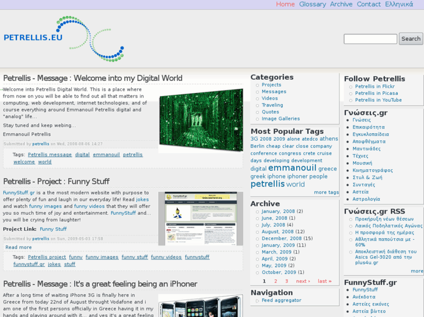Show more tags link
Image resolution: width=424 pixels, height=317 pixels.
point(326,193)
